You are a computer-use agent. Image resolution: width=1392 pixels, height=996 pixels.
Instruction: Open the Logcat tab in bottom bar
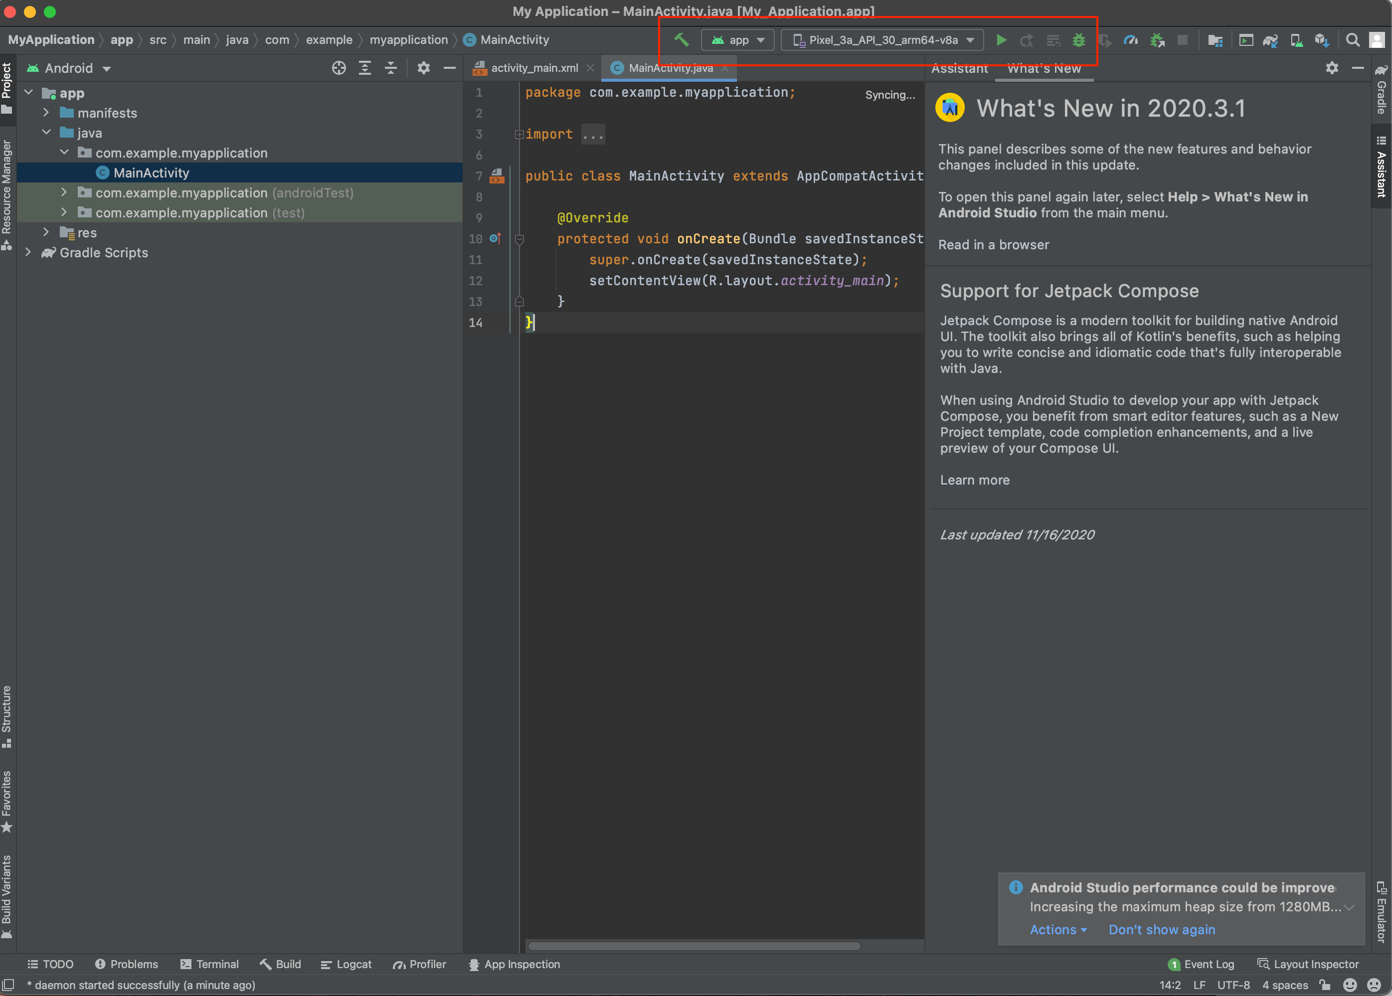347,964
